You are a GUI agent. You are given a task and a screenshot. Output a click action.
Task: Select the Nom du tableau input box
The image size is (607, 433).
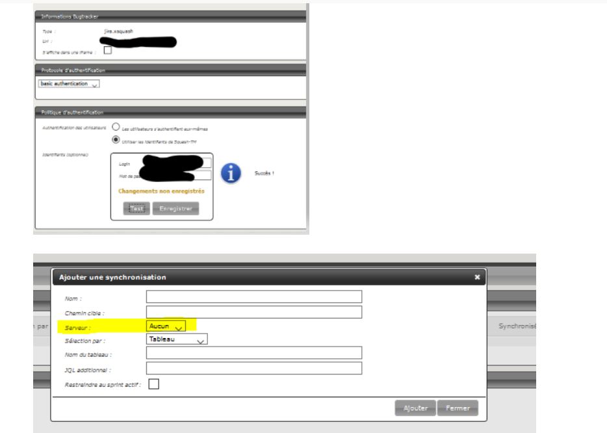pos(253,353)
